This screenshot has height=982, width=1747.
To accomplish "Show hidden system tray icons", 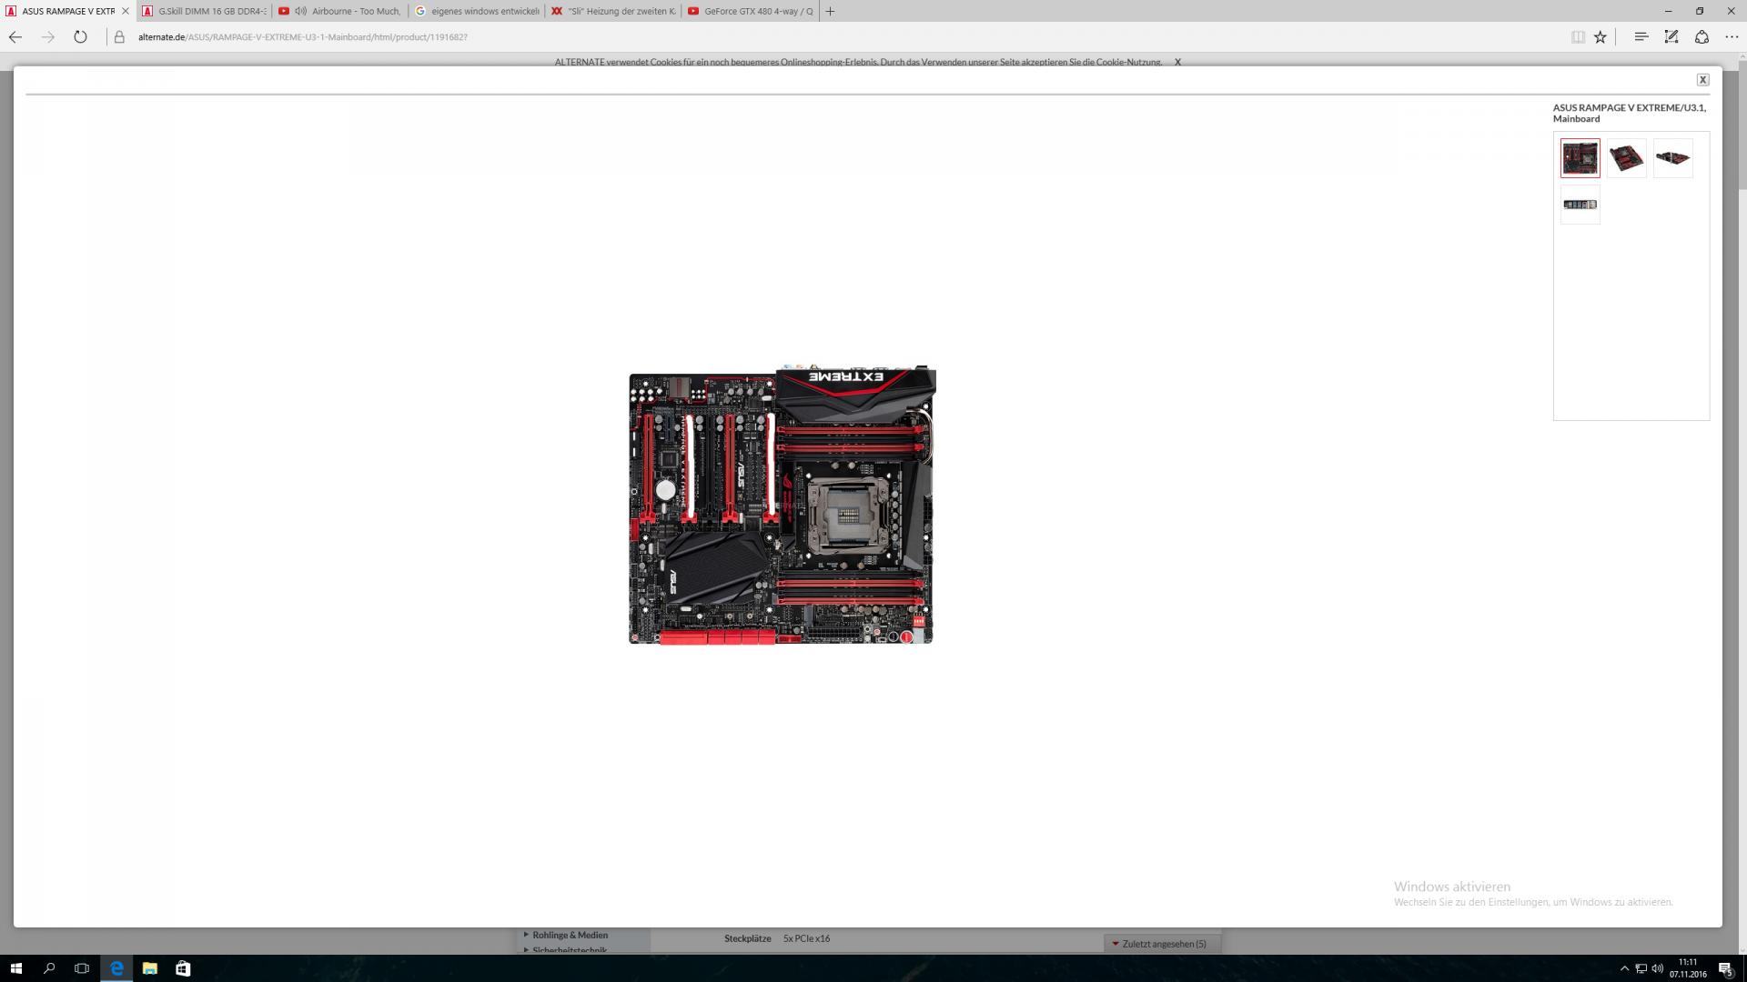I will [x=1624, y=968].
